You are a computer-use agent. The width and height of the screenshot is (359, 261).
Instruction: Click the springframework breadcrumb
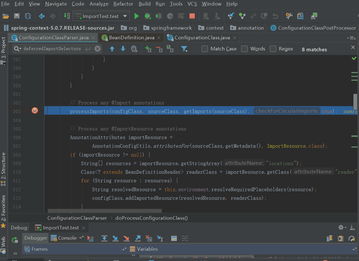tap(168, 28)
